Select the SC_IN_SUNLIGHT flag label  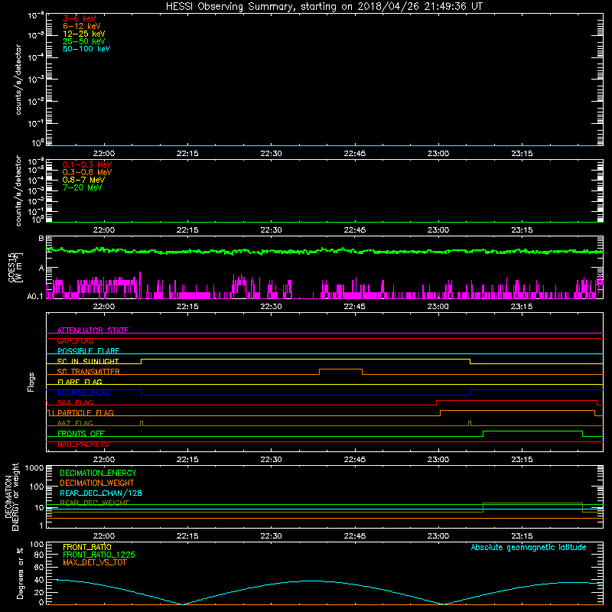[88, 361]
